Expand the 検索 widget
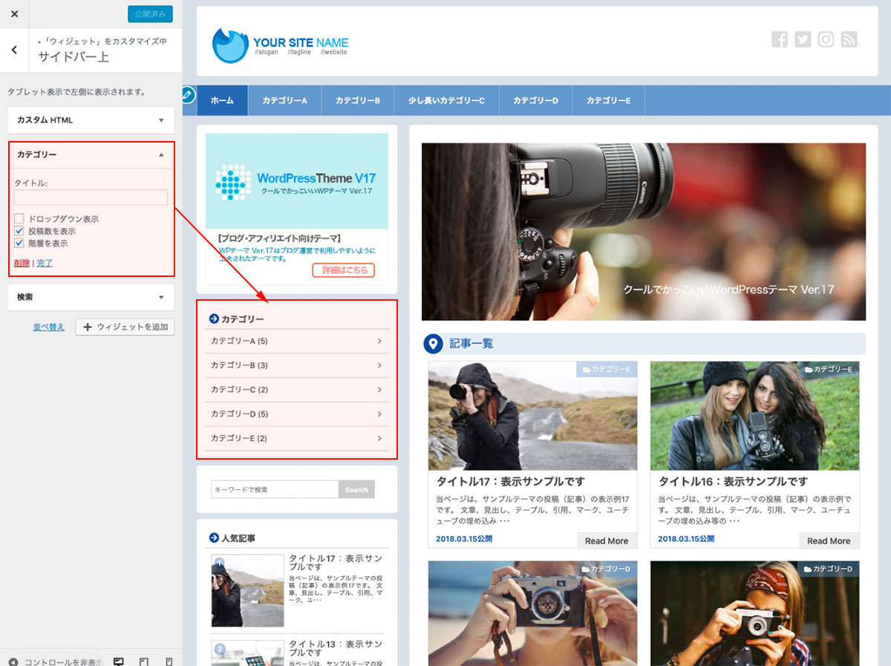The height and width of the screenshot is (666, 891). point(91,297)
